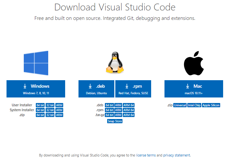Download the .rpm ARM build
228x163 pixels.
click(118, 110)
